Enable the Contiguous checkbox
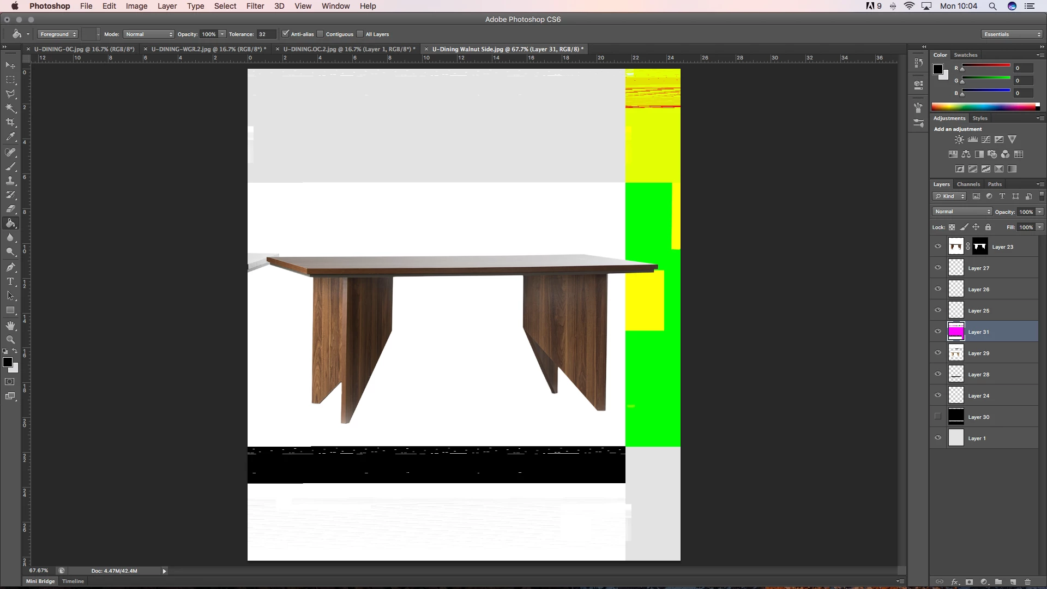The image size is (1047, 589). click(321, 34)
